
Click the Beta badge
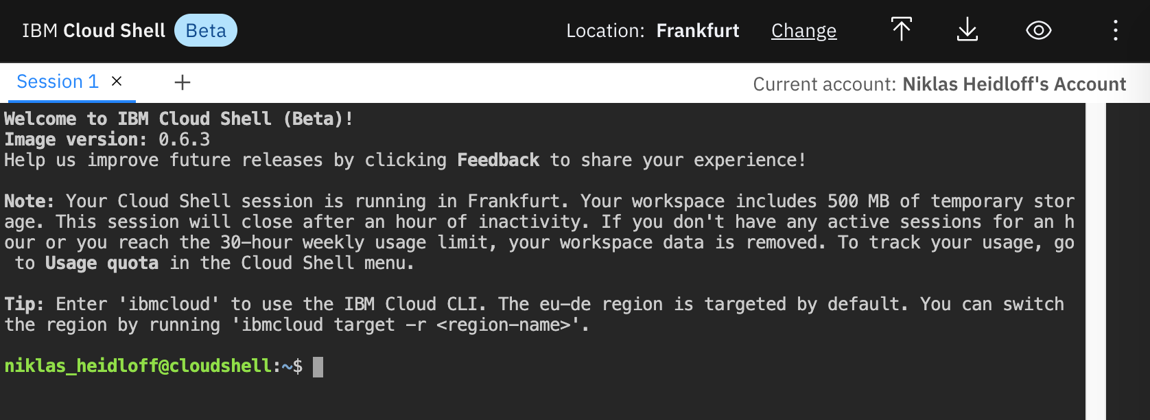(206, 31)
